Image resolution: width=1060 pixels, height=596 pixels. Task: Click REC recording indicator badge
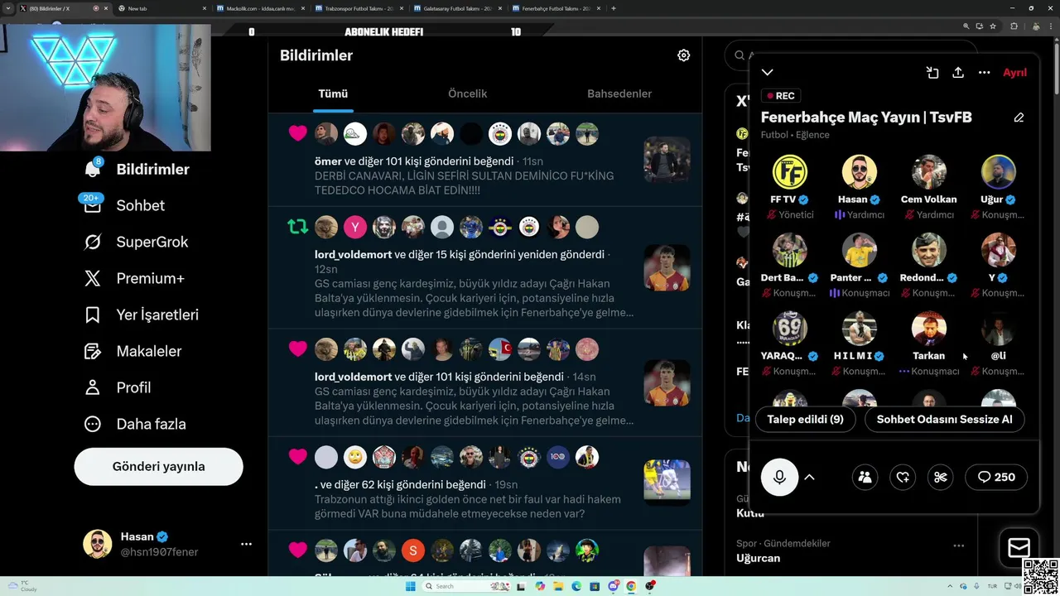point(780,96)
